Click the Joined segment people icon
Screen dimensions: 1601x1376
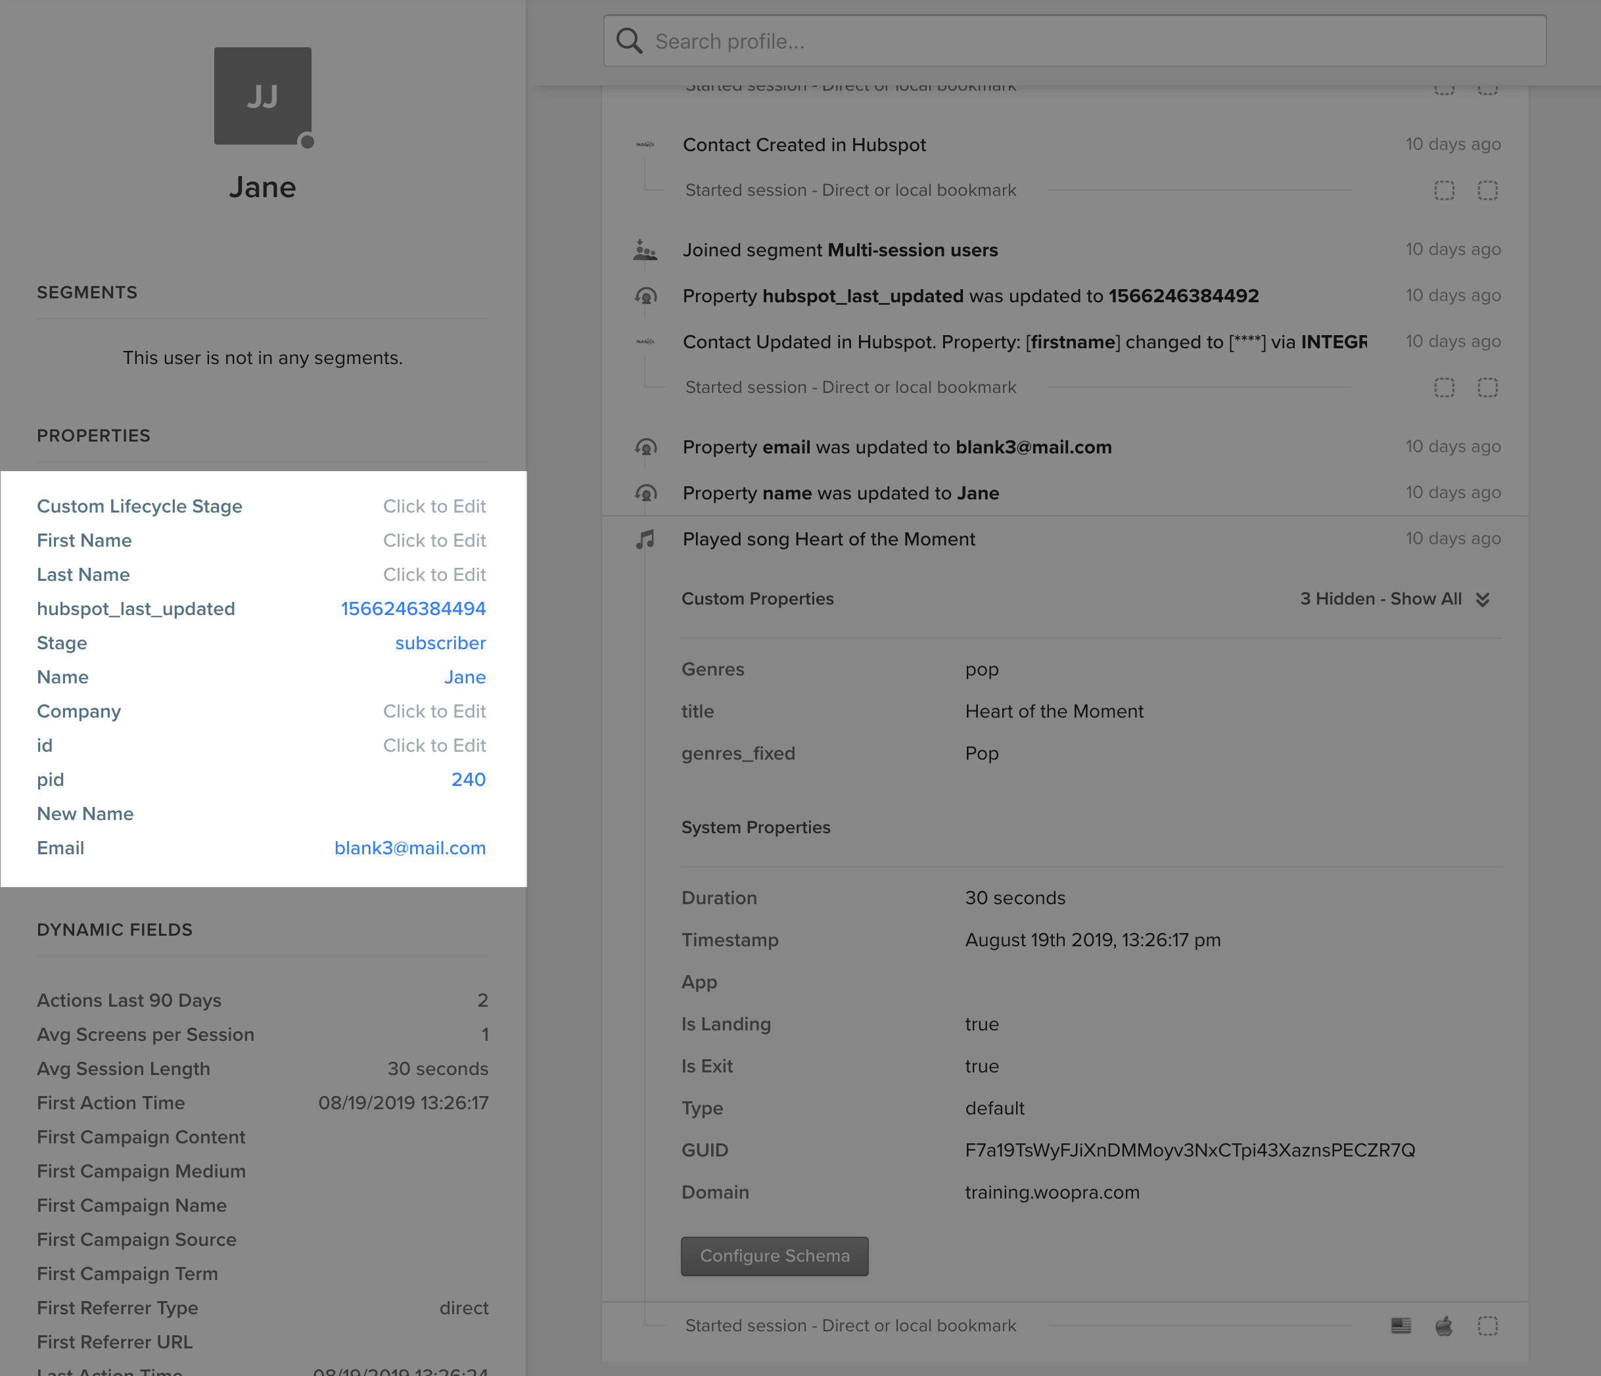pos(645,250)
